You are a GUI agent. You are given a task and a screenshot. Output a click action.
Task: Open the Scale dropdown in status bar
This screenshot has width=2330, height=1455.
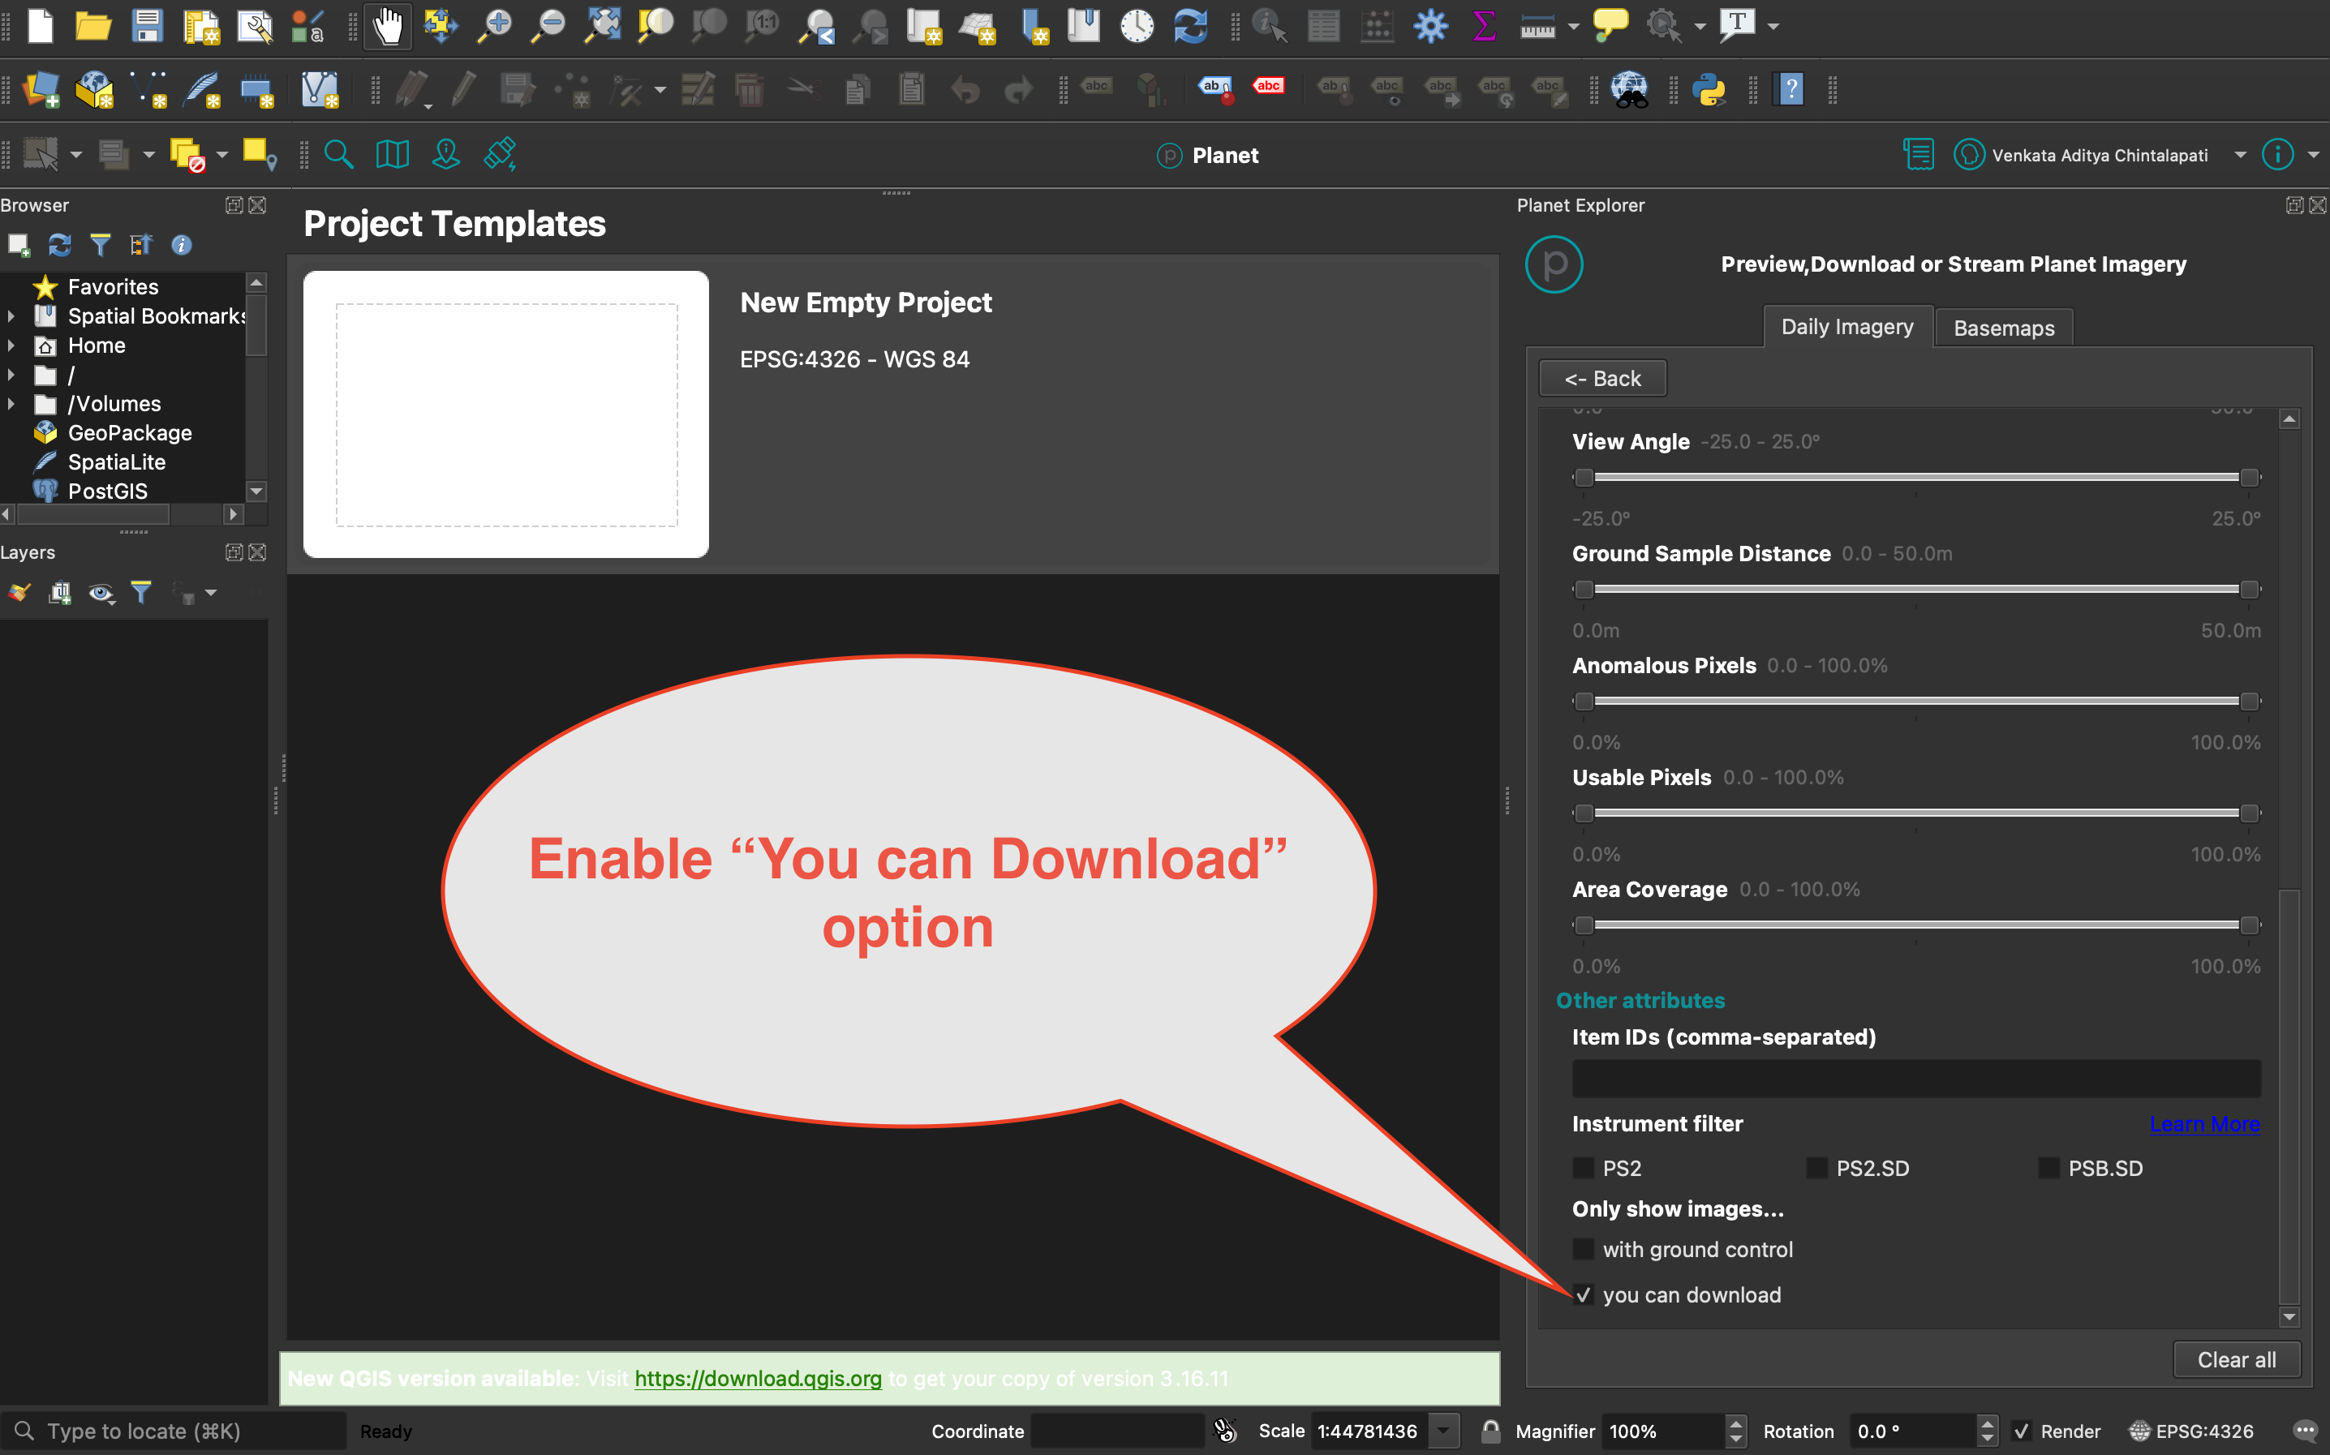(1443, 1431)
